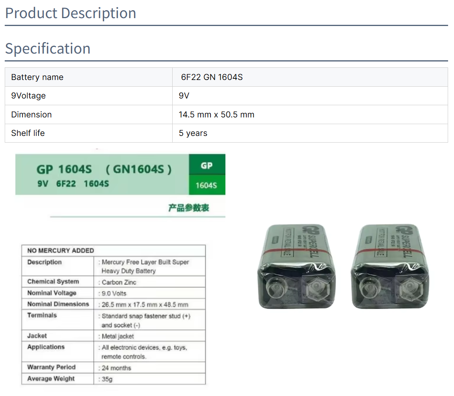Select the 6F22 GN 1604S value cell
This screenshot has width=454, height=396.
(212, 77)
